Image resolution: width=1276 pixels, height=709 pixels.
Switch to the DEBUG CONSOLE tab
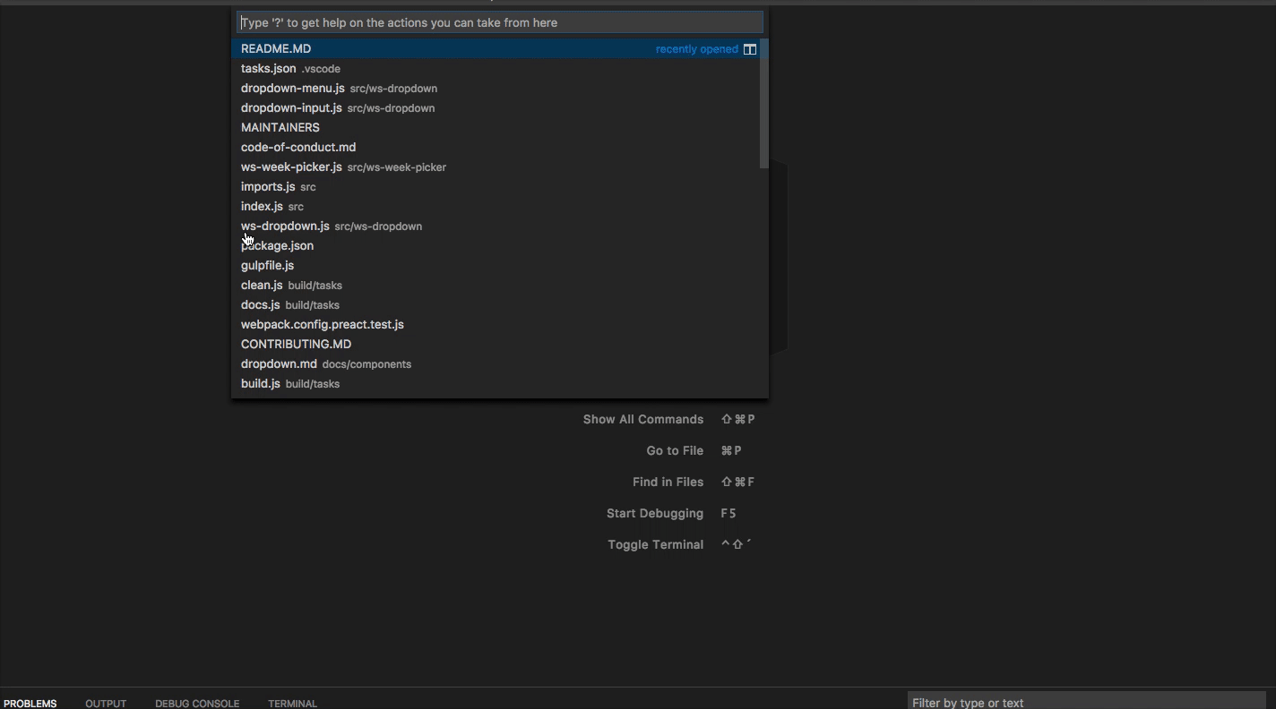(197, 704)
